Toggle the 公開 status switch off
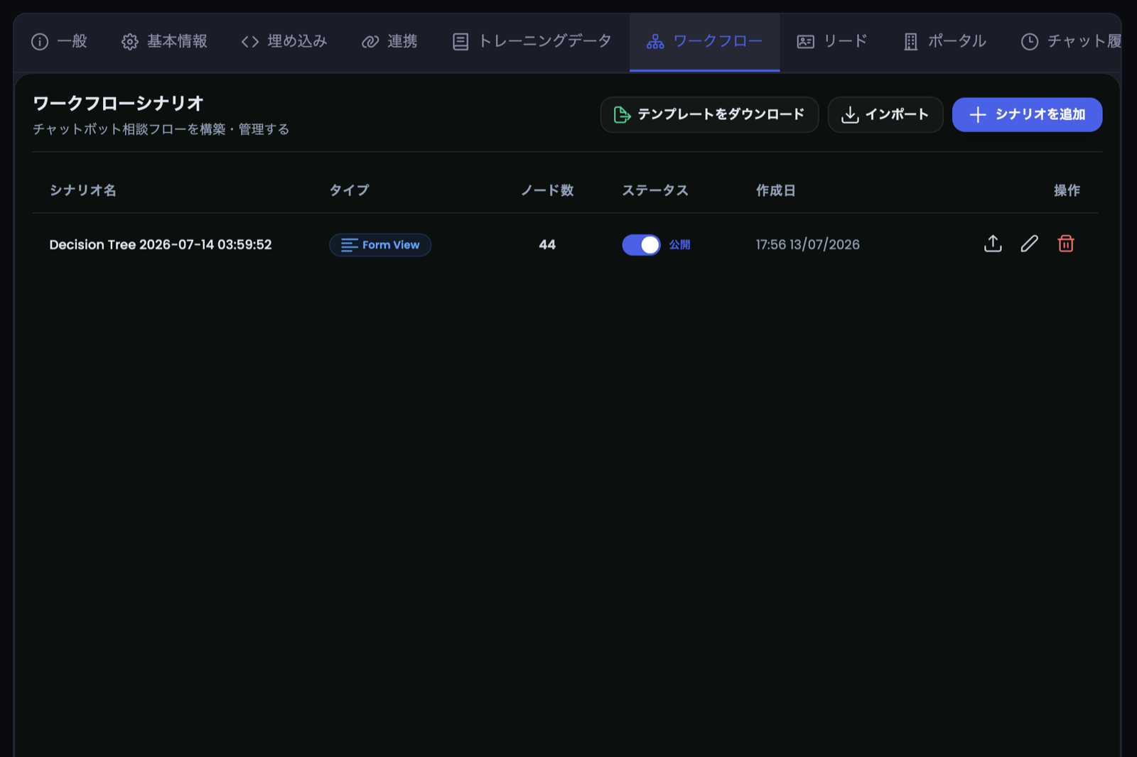Screen dimensions: 1137x757 pyautogui.click(x=641, y=245)
